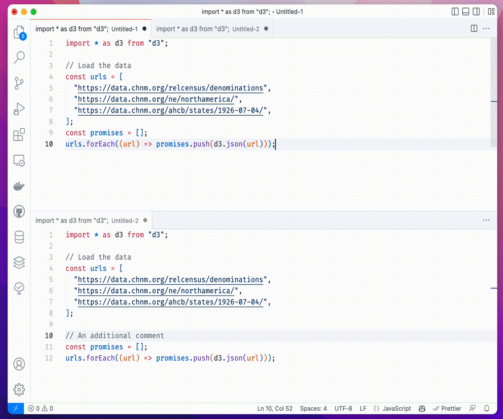
Task: Open the Search view
Action: [x=19, y=57]
